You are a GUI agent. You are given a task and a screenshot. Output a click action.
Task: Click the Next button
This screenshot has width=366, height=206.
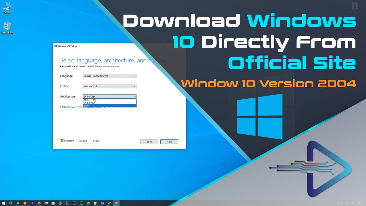pos(169,142)
